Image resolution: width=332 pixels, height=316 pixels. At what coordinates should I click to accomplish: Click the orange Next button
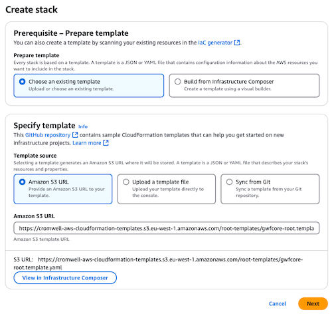(313, 303)
